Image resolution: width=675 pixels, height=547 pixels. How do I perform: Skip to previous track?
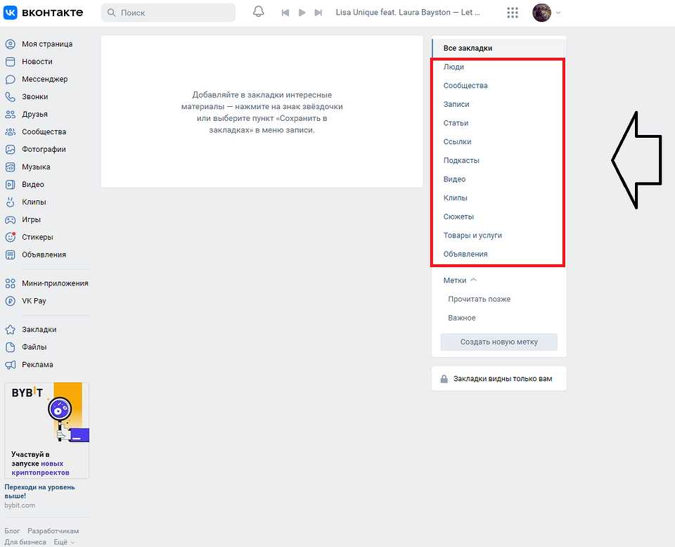(x=285, y=13)
